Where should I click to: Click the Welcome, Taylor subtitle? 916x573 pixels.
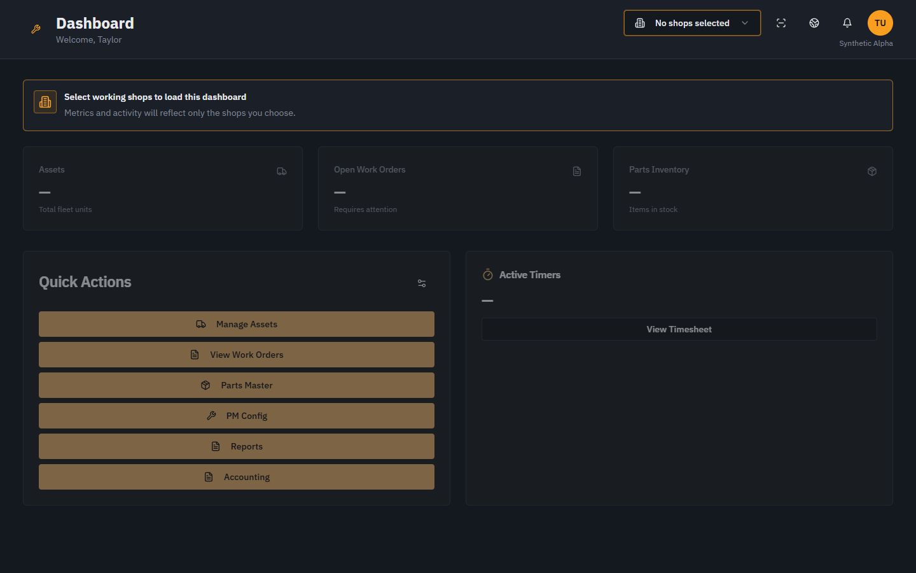coord(89,39)
